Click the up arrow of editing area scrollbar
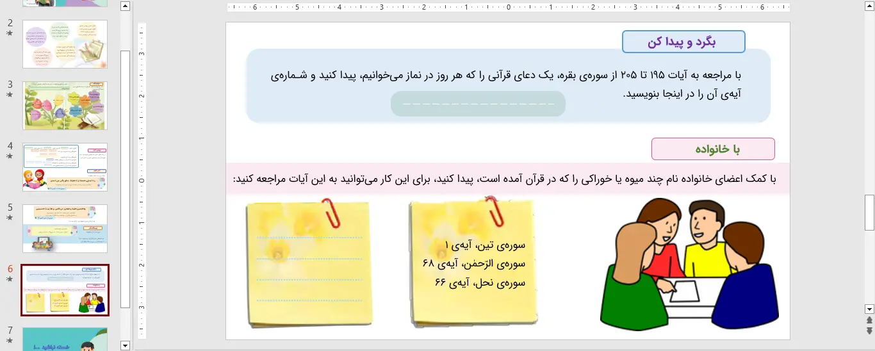The height and width of the screenshot is (351, 875). tap(869, 7)
